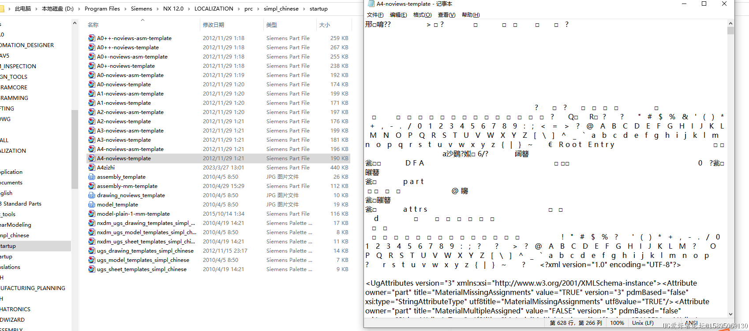This screenshot has height=331, width=749.
Task: Select the startup folder in navigation tree
Action: click(x=35, y=246)
